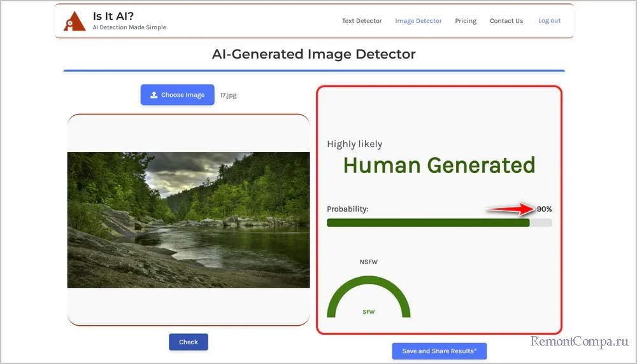Go to the Pricing page
The image size is (637, 364).
click(x=466, y=21)
